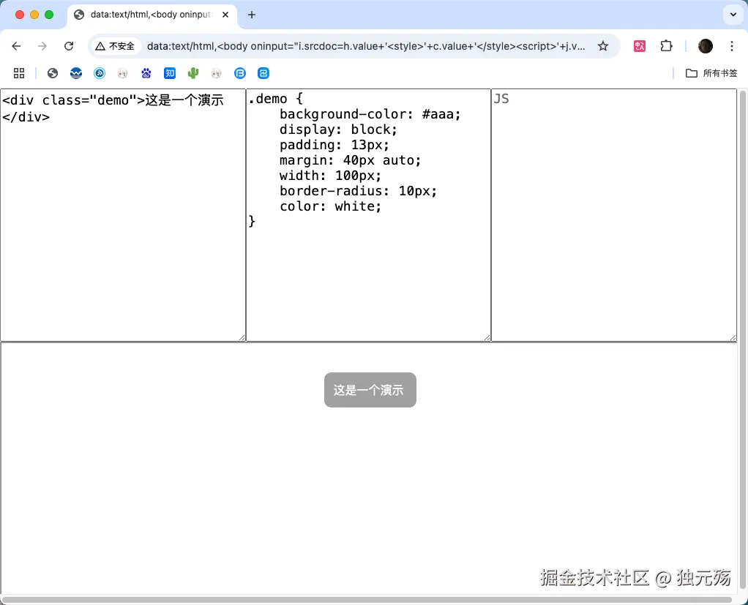
Task: Click the horizontal scrollbar at bottom
Action: [x=367, y=600]
